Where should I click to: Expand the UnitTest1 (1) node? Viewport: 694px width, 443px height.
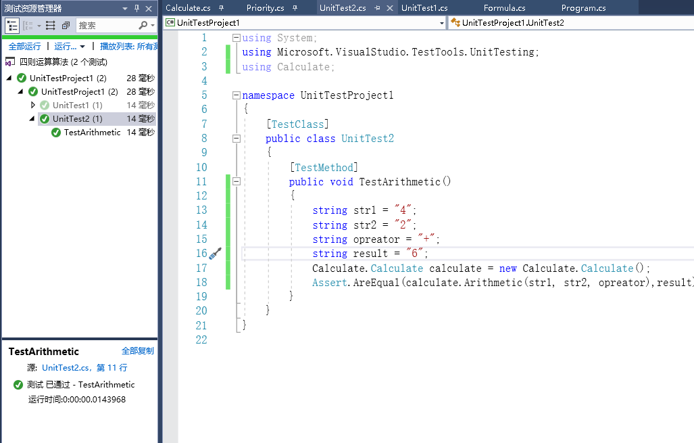coord(32,105)
